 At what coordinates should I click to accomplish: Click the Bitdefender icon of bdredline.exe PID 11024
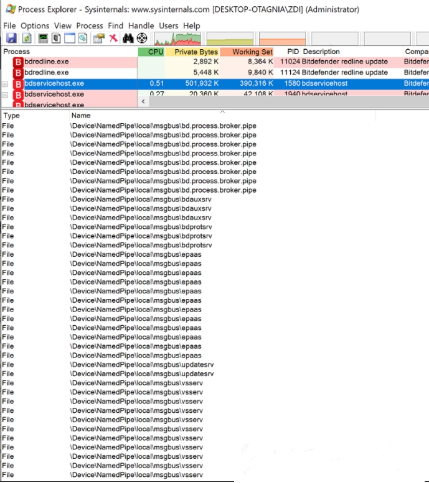18,62
